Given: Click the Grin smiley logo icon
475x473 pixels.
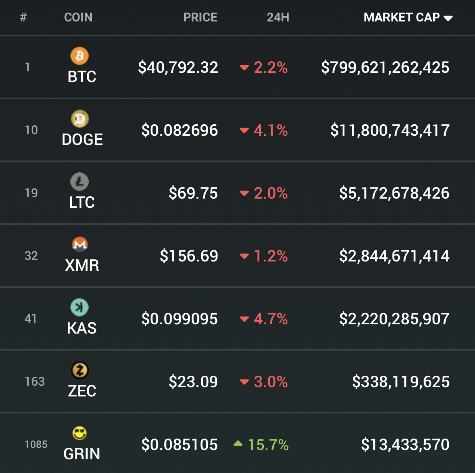Looking at the screenshot, I should (80, 433).
